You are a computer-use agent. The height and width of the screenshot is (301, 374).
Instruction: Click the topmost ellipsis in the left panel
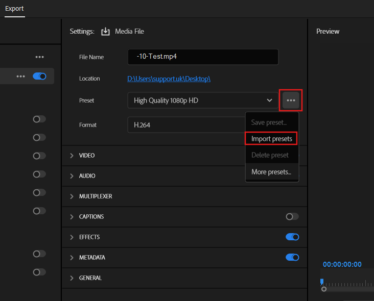pyautogui.click(x=40, y=57)
